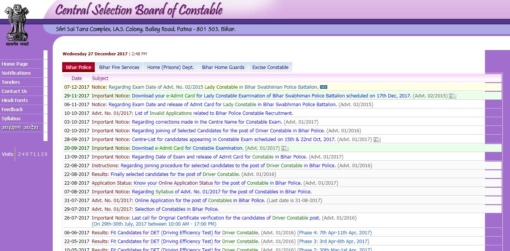Click the Shri Sai Tara Complex address line
The image size is (510, 251).
point(146,29)
